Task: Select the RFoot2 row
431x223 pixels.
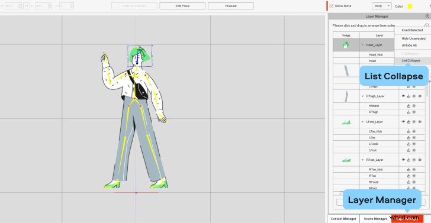Action: (x=374, y=182)
